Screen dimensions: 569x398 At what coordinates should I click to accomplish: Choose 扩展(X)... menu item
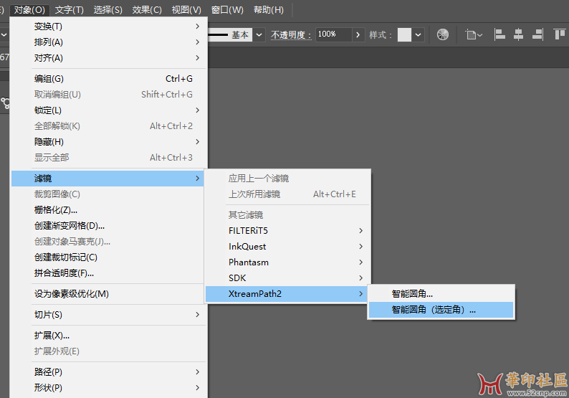tap(107, 336)
